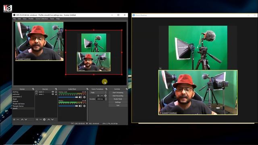The width and height of the screenshot is (258, 145).
Task: Select the zoom 1 source row
Action: pos(46,94)
